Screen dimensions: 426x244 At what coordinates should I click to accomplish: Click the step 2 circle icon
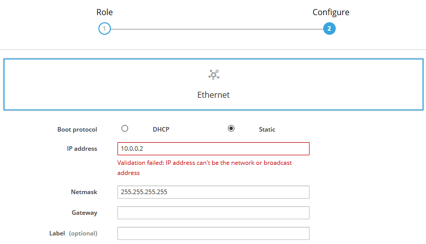[x=329, y=29]
